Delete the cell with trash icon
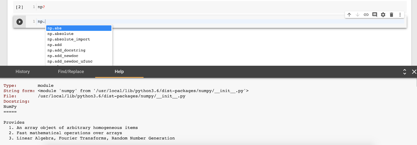This screenshot has height=145, width=417. click(391, 15)
